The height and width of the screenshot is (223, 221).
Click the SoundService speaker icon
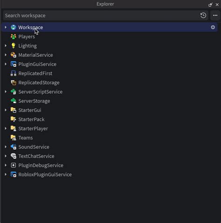click(x=14, y=147)
